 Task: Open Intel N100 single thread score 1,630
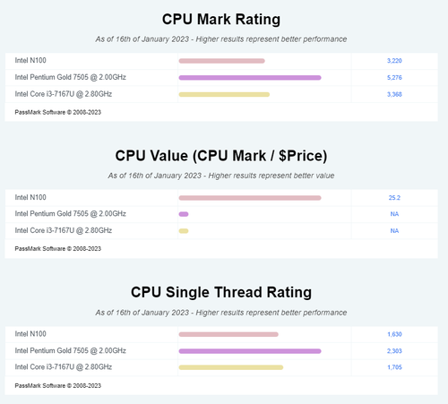coord(394,334)
